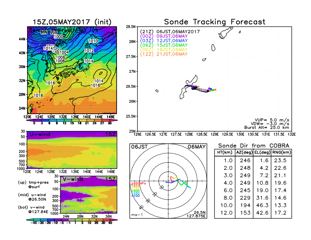The height and width of the screenshot is (240, 311).
Task: Select the green '(06Z) 15JST,06MAY' legend entry
Action: point(164,45)
